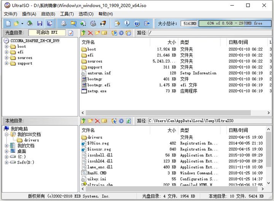Open the 选项(O) menu
Screen dimensions: 274x201
pyautogui.click(x=86, y=14)
